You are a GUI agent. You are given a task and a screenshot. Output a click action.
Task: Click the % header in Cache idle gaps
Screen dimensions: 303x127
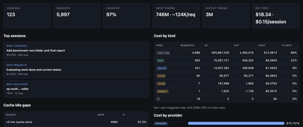pyautogui.click(x=124, y=115)
